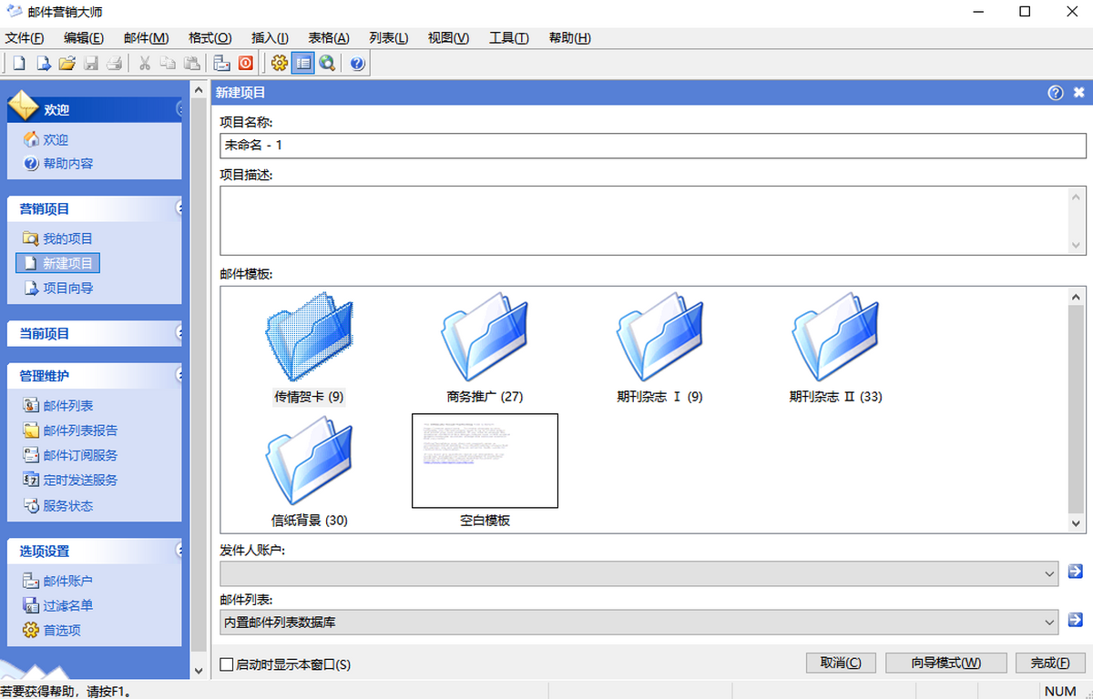
Task: Open the 列表(L) menu
Action: click(x=389, y=38)
